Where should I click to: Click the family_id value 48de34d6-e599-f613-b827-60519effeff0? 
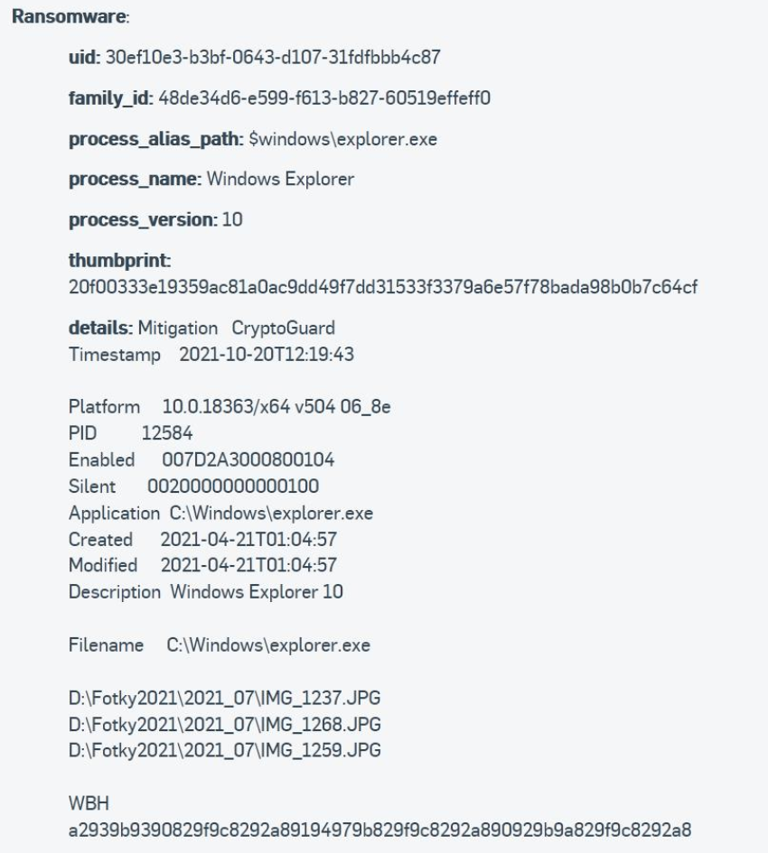(x=324, y=97)
